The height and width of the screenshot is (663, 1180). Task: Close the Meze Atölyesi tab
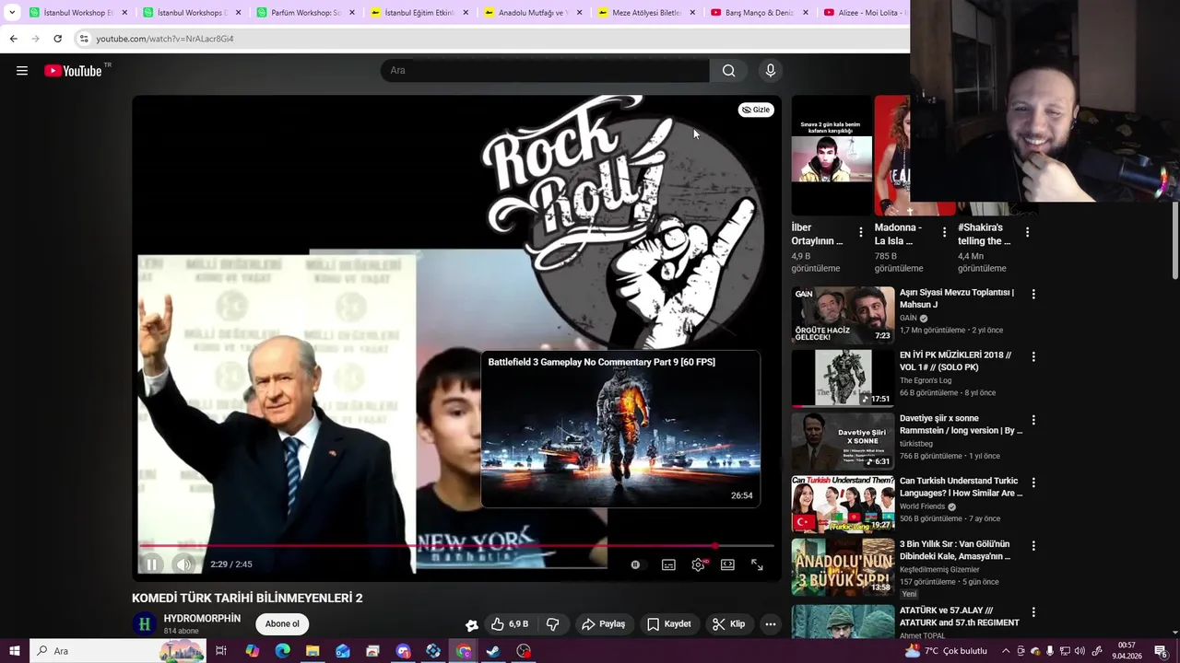pos(692,13)
